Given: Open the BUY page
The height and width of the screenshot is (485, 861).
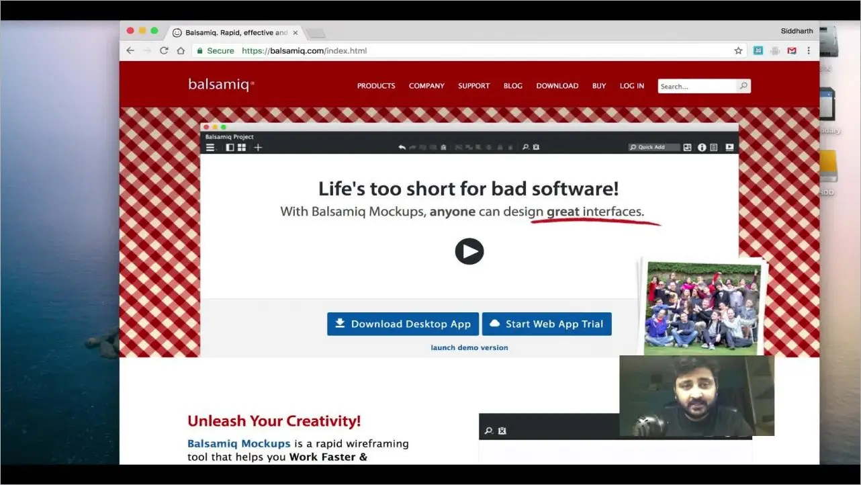Looking at the screenshot, I should tap(599, 86).
